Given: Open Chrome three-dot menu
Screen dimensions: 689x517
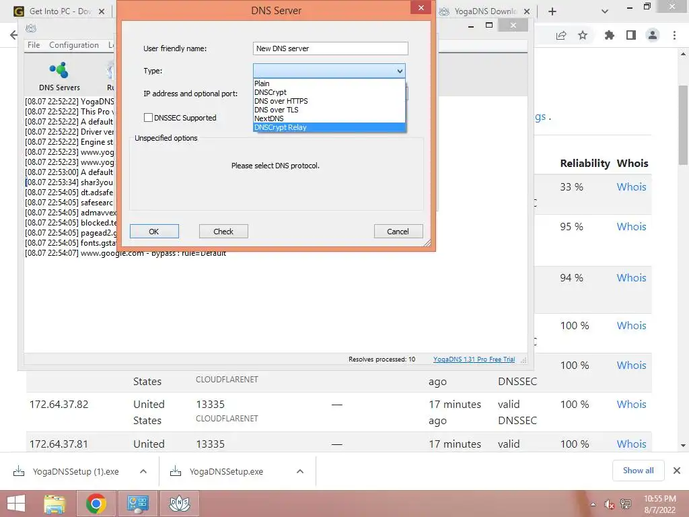Looking at the screenshot, I should click(x=674, y=35).
